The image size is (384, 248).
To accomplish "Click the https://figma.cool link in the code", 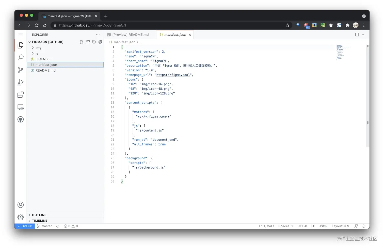I will [x=173, y=75].
